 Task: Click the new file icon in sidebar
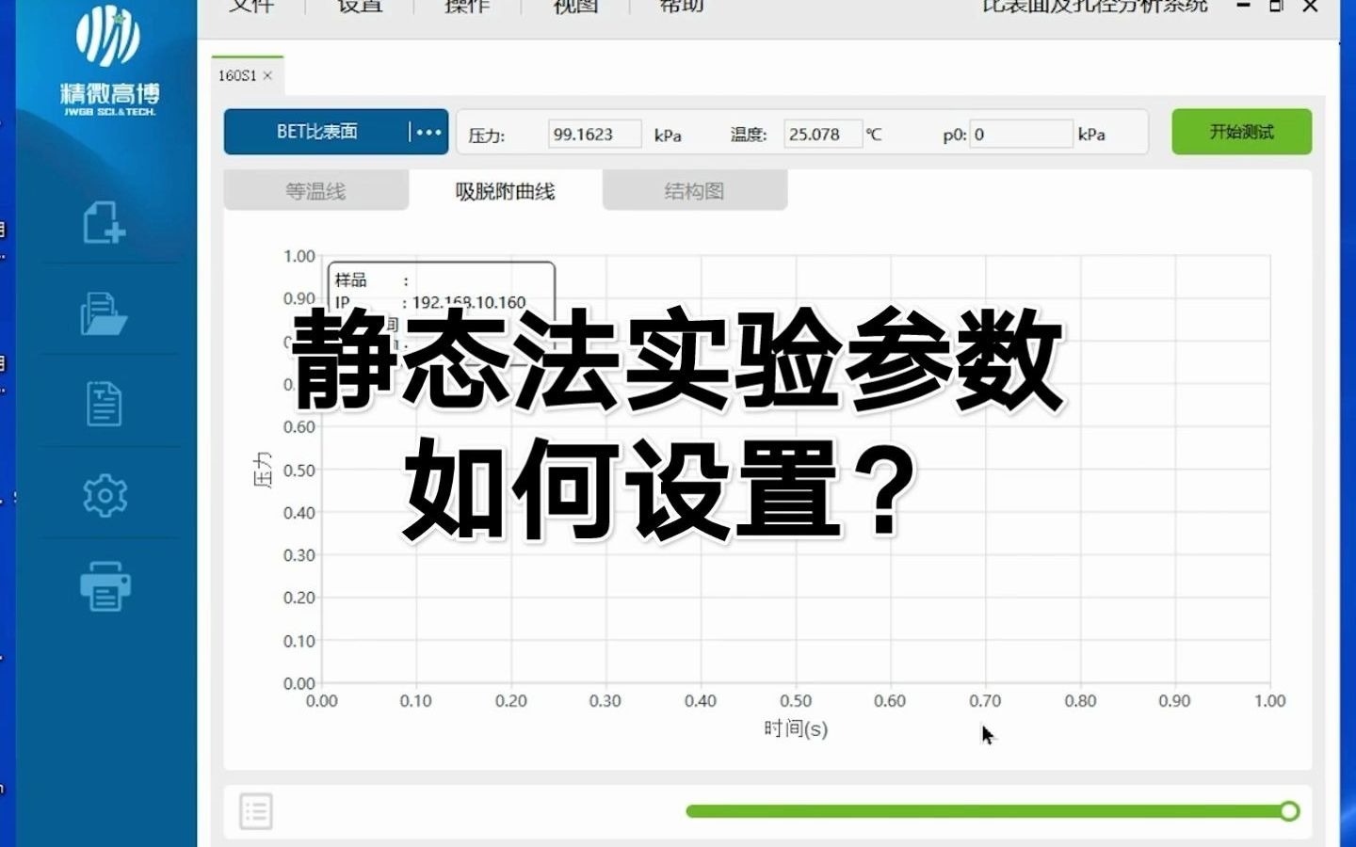[x=104, y=223]
